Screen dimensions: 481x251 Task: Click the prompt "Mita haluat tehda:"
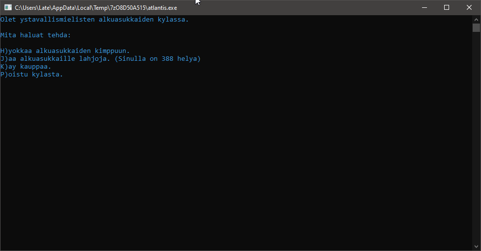(x=35, y=35)
